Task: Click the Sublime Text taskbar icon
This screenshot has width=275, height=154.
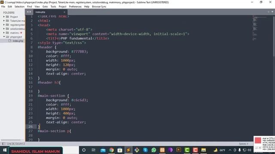Action: pos(128,150)
